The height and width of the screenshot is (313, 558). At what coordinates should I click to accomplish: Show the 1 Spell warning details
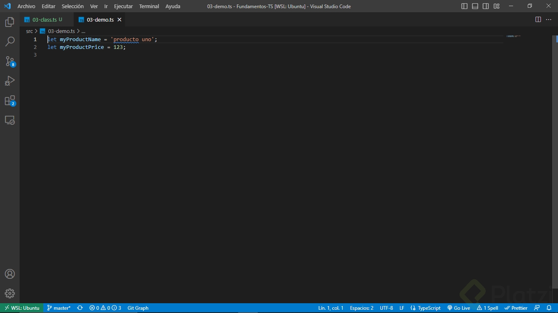pos(487,308)
